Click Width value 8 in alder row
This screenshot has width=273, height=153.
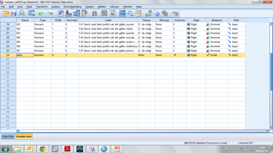tap(58, 55)
